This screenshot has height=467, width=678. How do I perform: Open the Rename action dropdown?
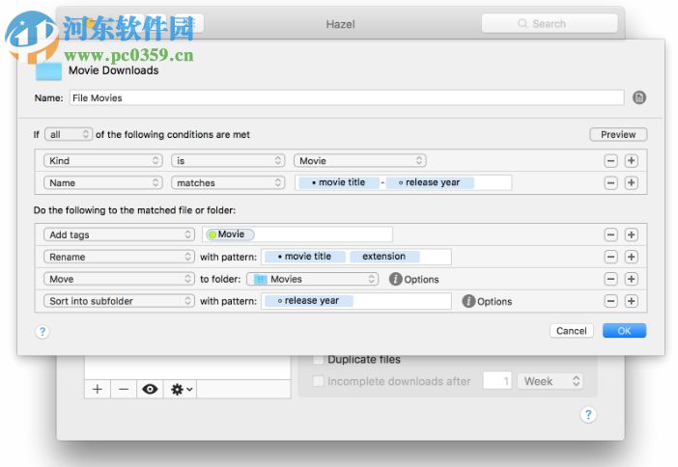[x=119, y=257]
